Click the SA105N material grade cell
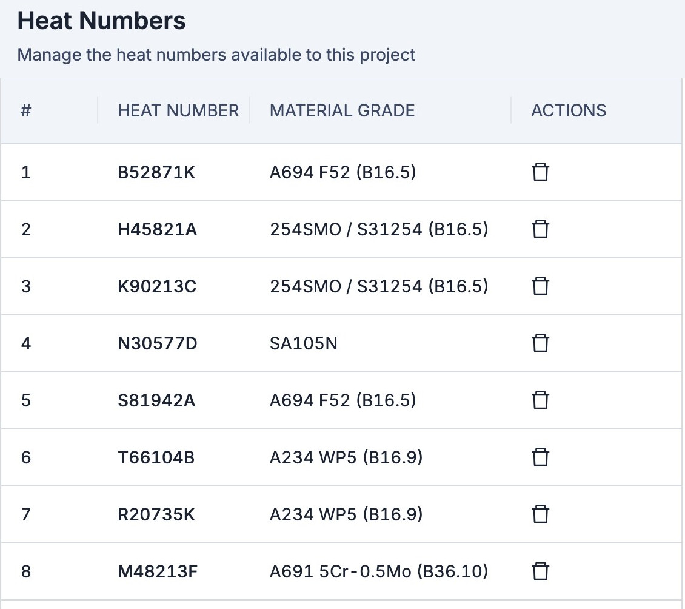 304,343
